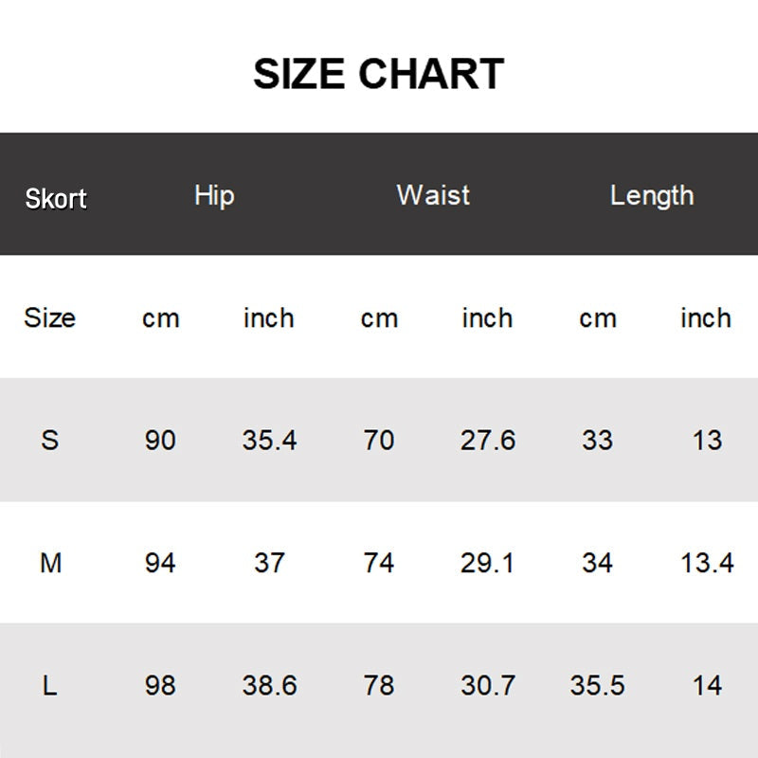The image size is (758, 758).
Task: Click the Hip column header
Action: click(x=214, y=195)
